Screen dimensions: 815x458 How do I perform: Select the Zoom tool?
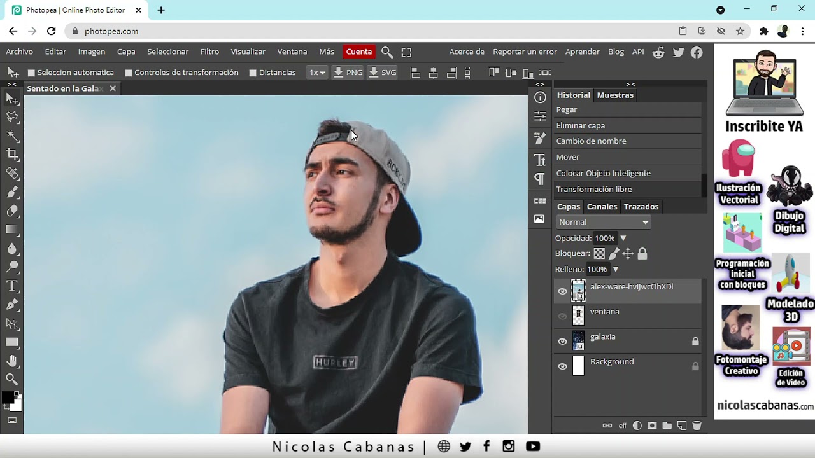12,379
